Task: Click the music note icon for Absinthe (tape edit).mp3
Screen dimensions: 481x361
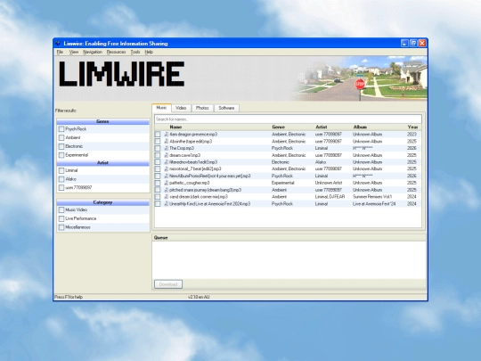Action: click(166, 141)
